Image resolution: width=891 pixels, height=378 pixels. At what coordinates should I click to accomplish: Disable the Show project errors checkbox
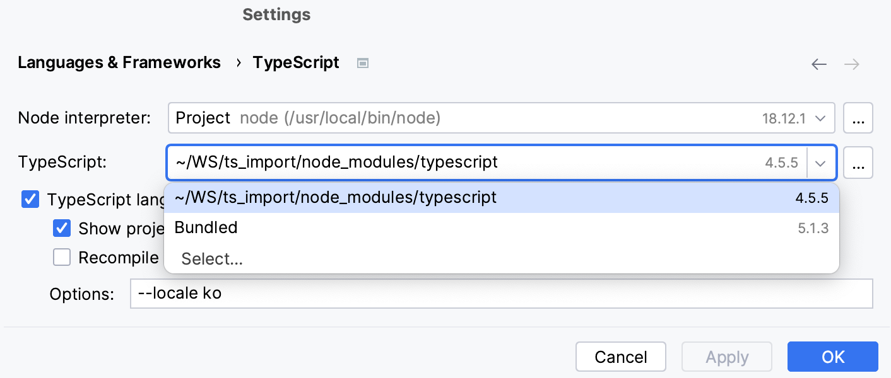coord(61,228)
